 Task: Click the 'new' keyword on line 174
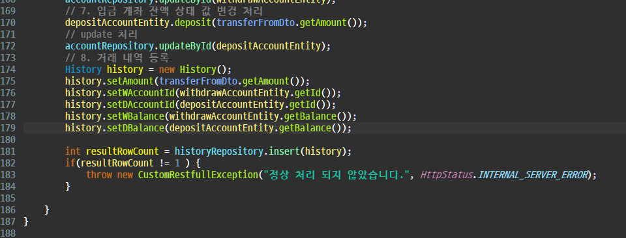[166, 70]
